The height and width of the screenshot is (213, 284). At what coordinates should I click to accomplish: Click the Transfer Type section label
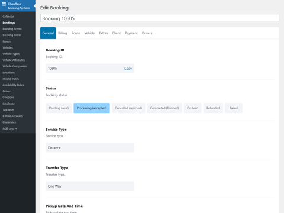pyautogui.click(x=57, y=168)
